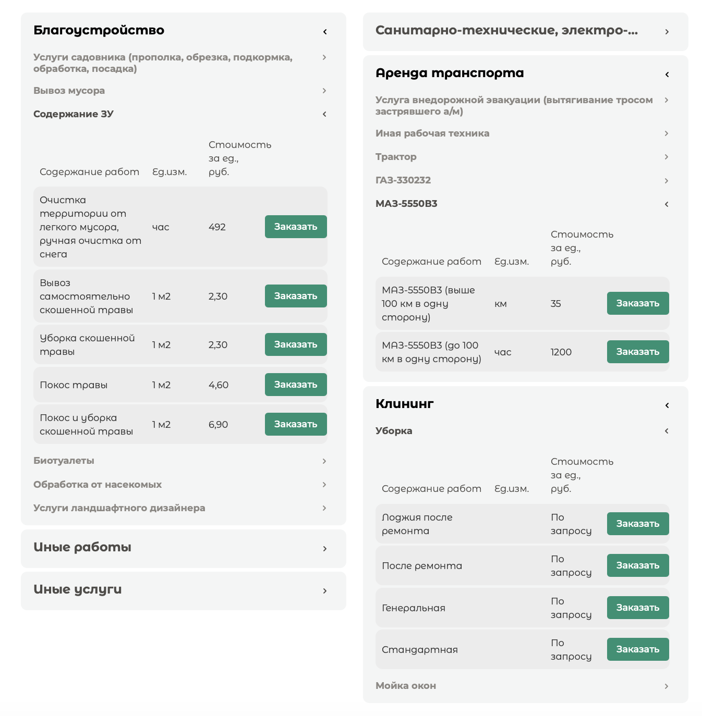Image resolution: width=702 pixels, height=716 pixels.
Task: Expand Вывоз мусора subsection
Action: [x=324, y=91]
